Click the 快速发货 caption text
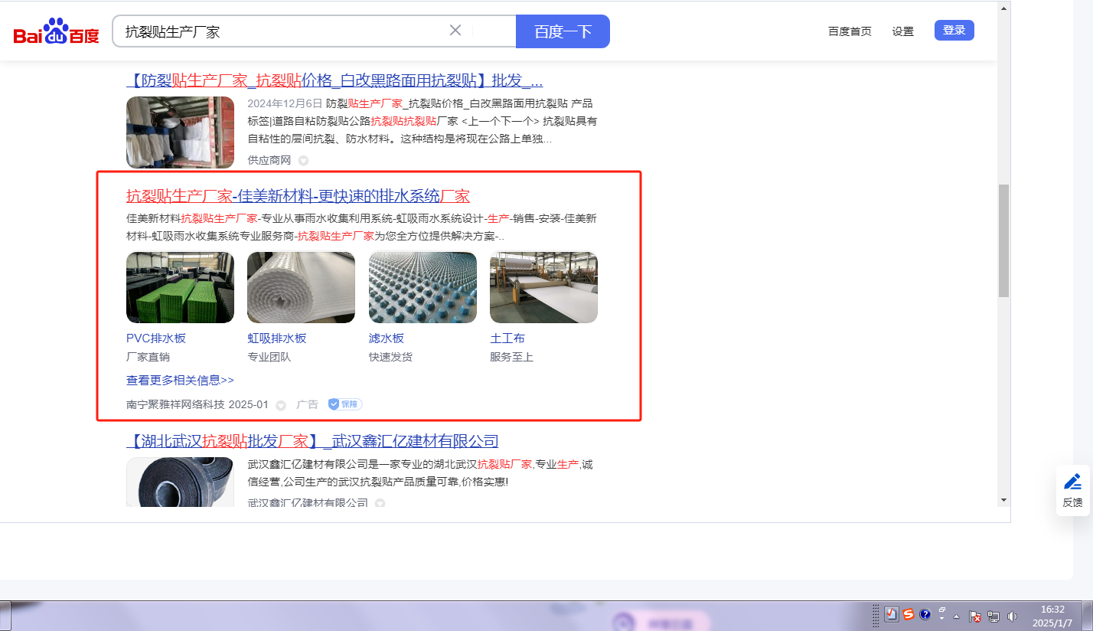The width and height of the screenshot is (1093, 631). coord(390,357)
